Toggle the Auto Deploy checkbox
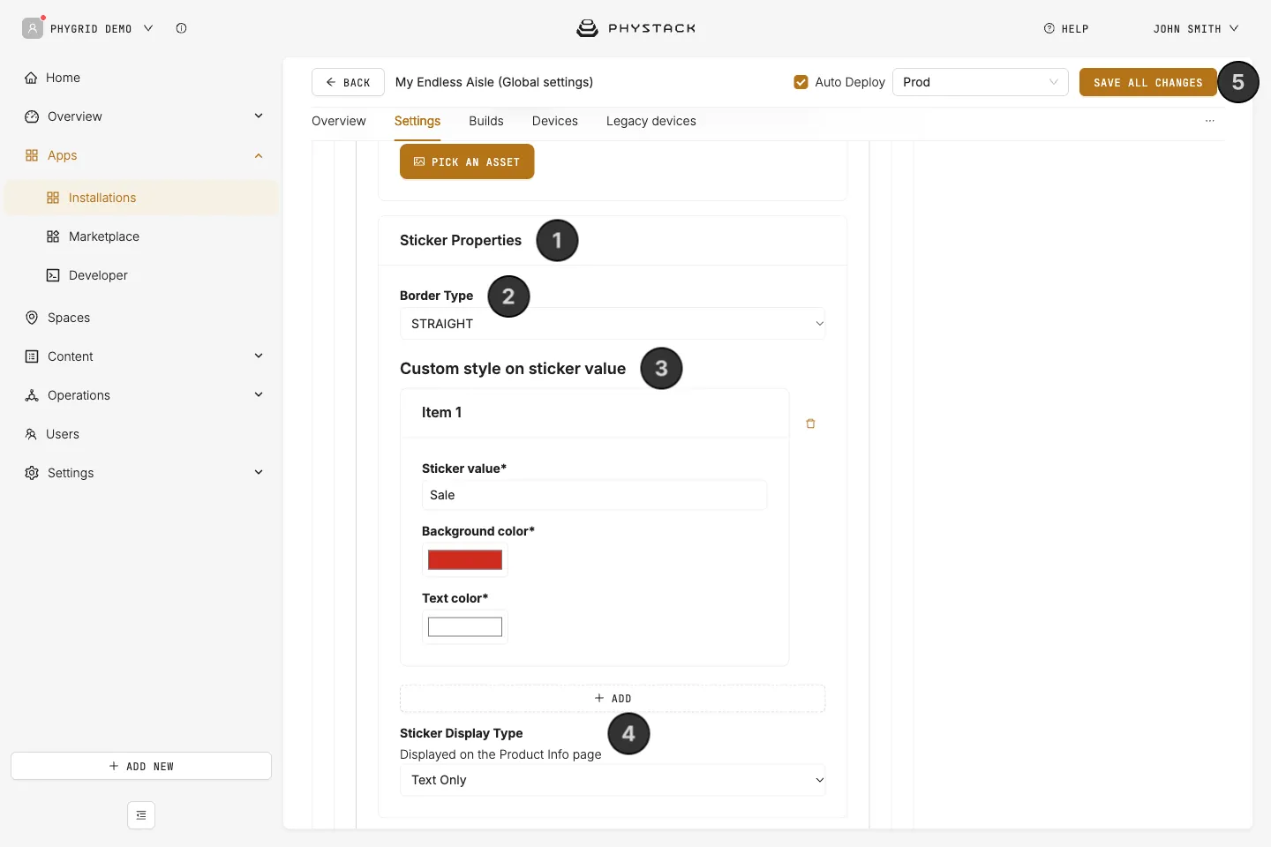The height and width of the screenshot is (847, 1271). click(x=801, y=82)
